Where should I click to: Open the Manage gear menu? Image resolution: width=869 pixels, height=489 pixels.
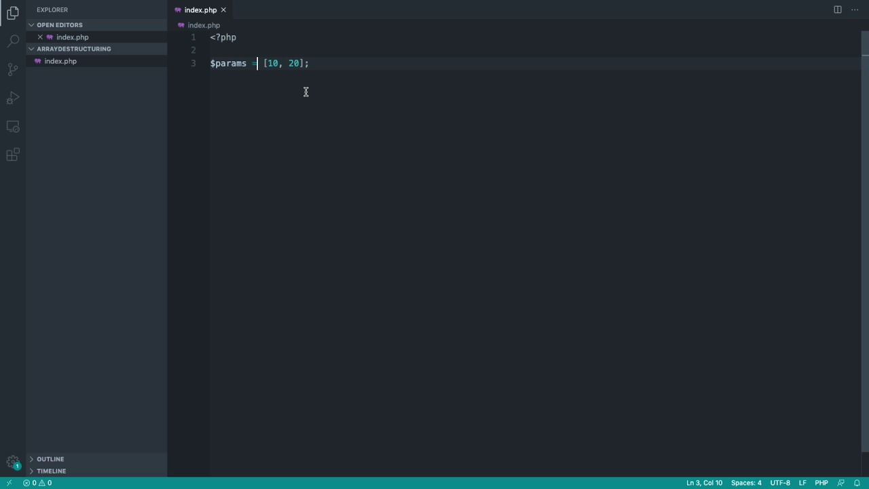coord(13,463)
